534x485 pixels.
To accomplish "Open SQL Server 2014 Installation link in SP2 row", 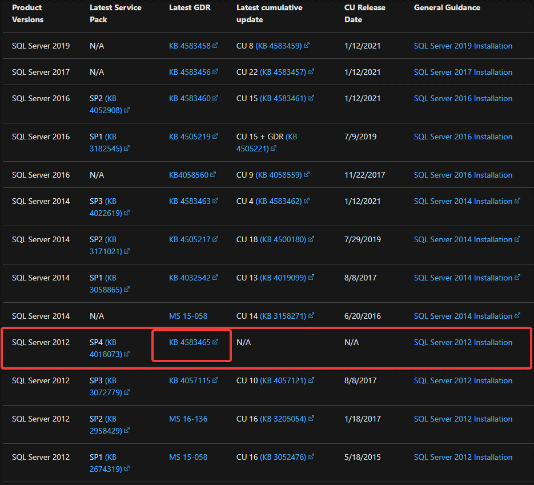I will 463,239.
